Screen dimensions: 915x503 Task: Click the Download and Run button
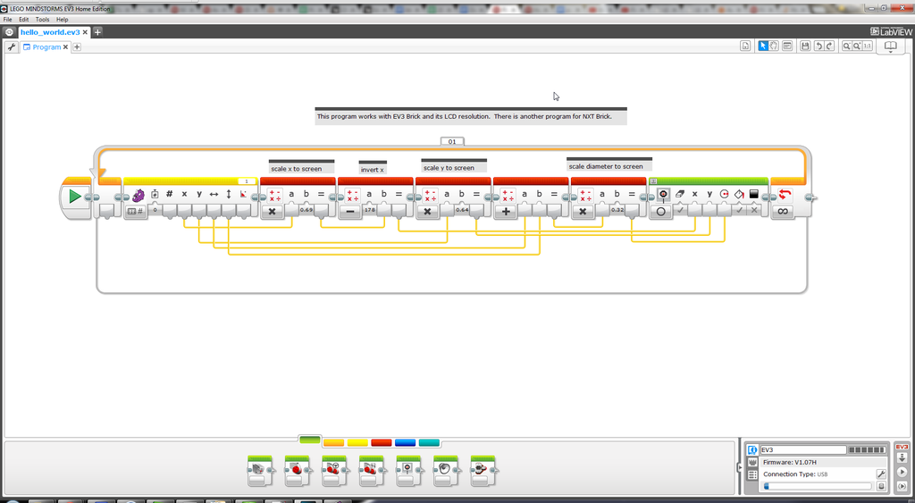coord(902,472)
